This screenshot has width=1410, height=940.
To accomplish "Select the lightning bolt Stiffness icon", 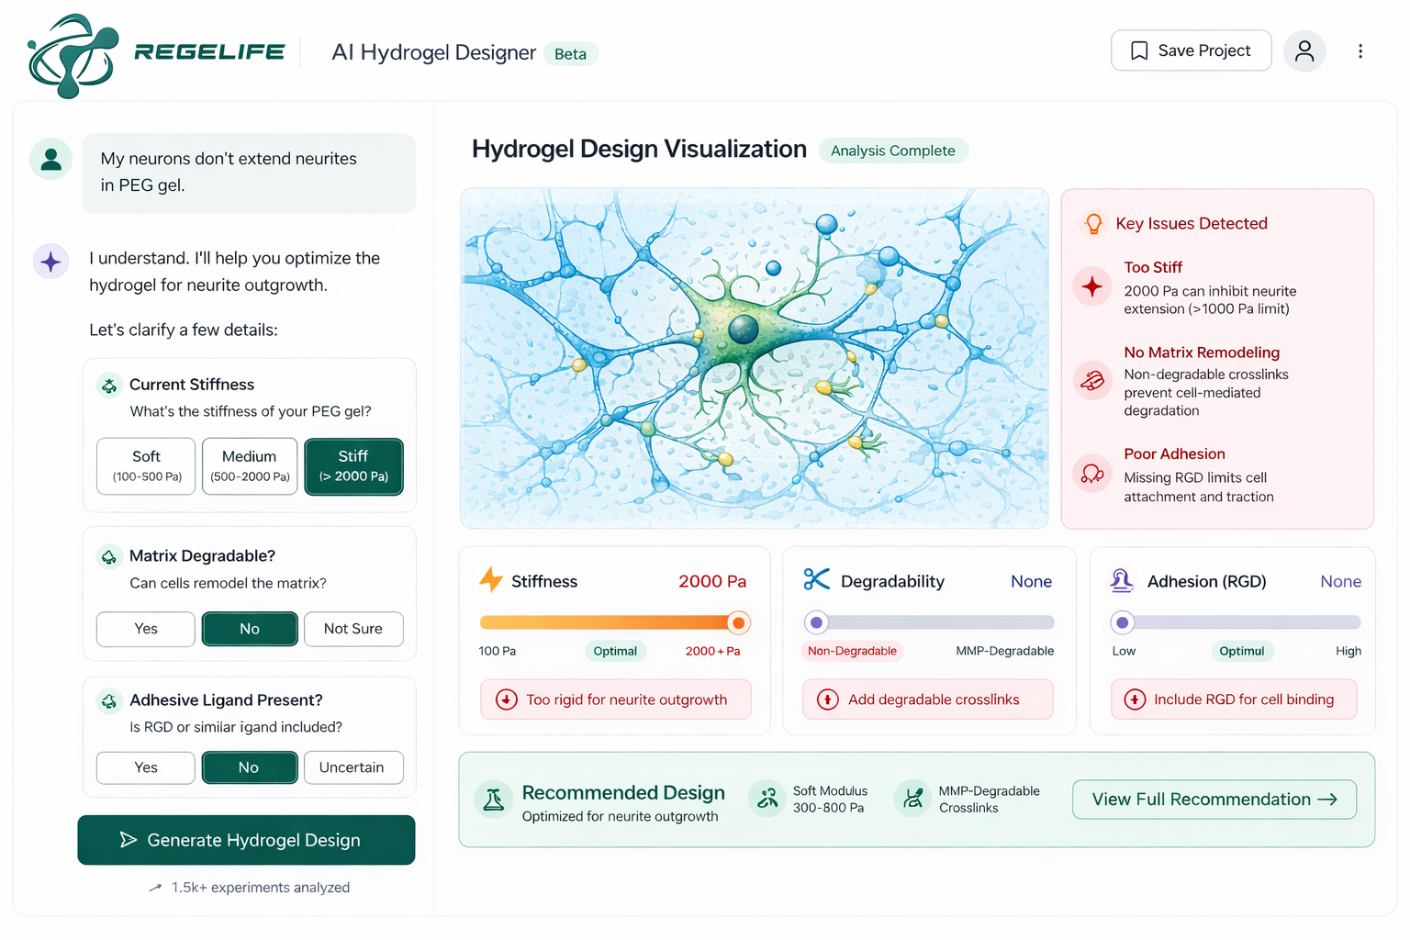I will click(488, 580).
